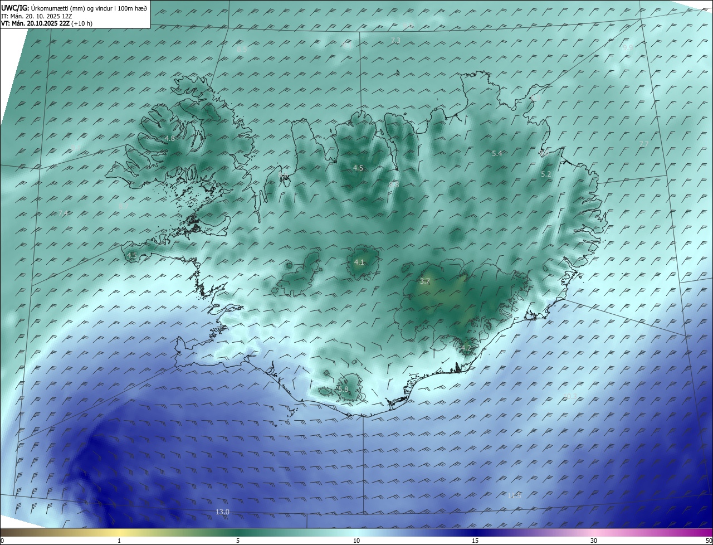
Task: Click the 4.5 value on Snæfellsnes peninsula
Action: [x=132, y=256]
